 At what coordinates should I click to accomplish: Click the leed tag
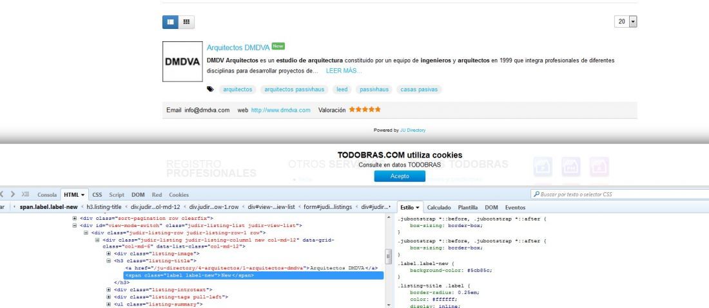pyautogui.click(x=342, y=89)
